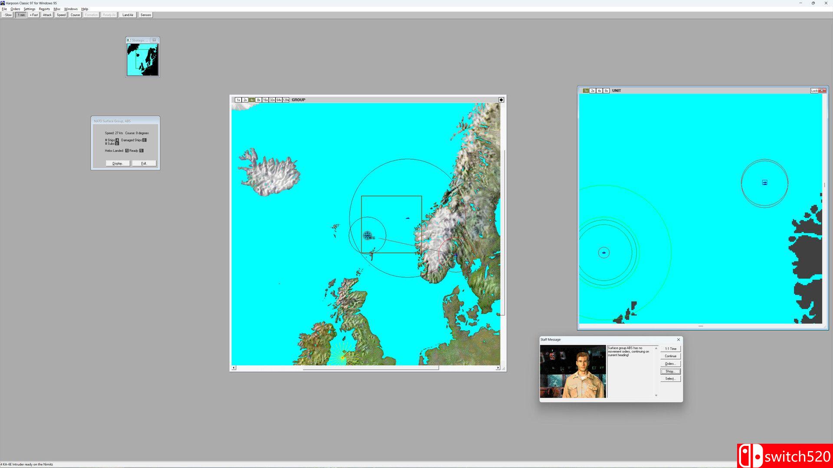Viewport: 833px width, 468px height.
Task: Click the Attack button on the toolbar
Action: (x=46, y=15)
